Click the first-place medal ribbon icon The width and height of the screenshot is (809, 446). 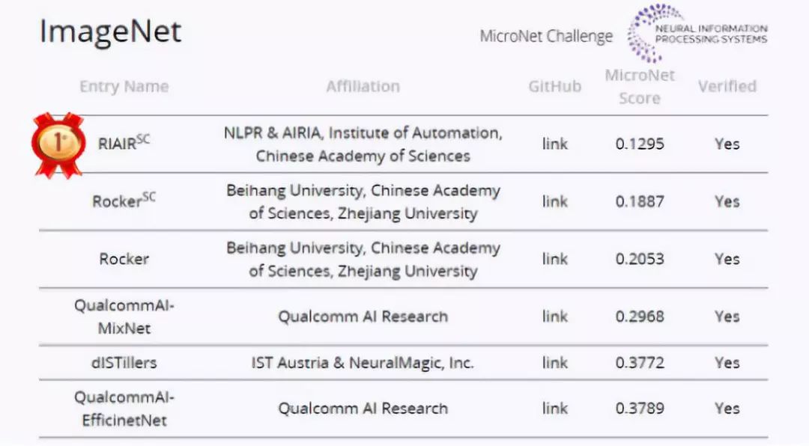[x=58, y=144]
